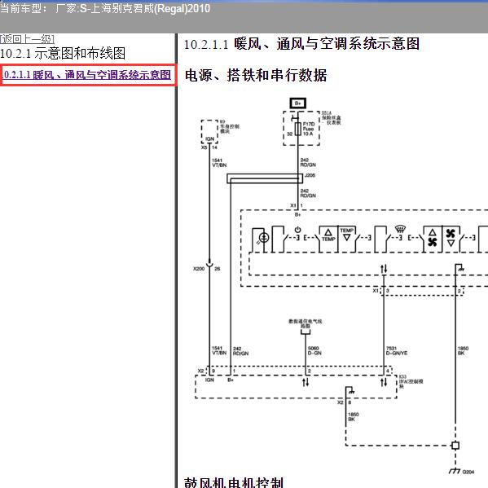
Task: Click the G204 ground symbol
Action: point(455,471)
